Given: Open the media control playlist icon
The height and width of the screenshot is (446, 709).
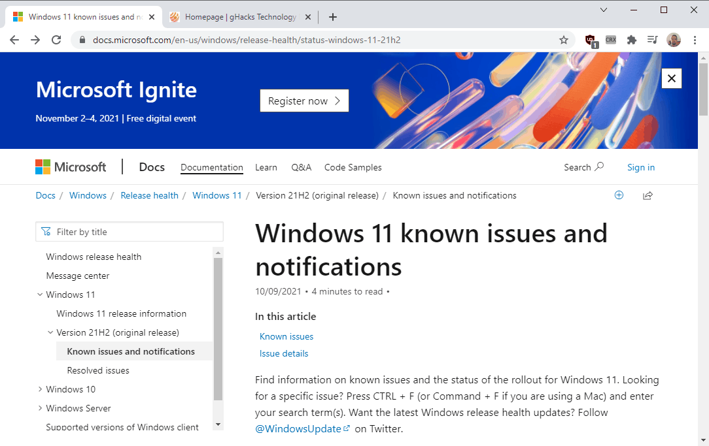Looking at the screenshot, I should (x=652, y=40).
